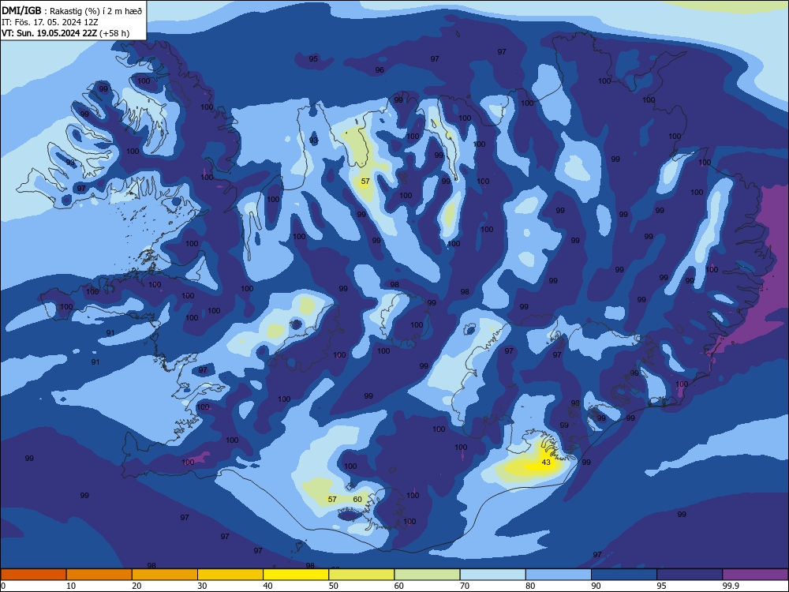Click legend scale label '20'
Screen dimensions: 789x592
[x=136, y=586]
